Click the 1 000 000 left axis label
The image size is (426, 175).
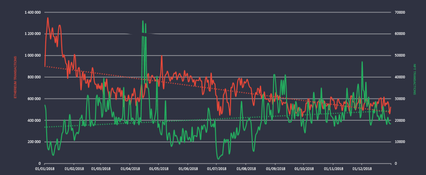[x=33, y=55]
